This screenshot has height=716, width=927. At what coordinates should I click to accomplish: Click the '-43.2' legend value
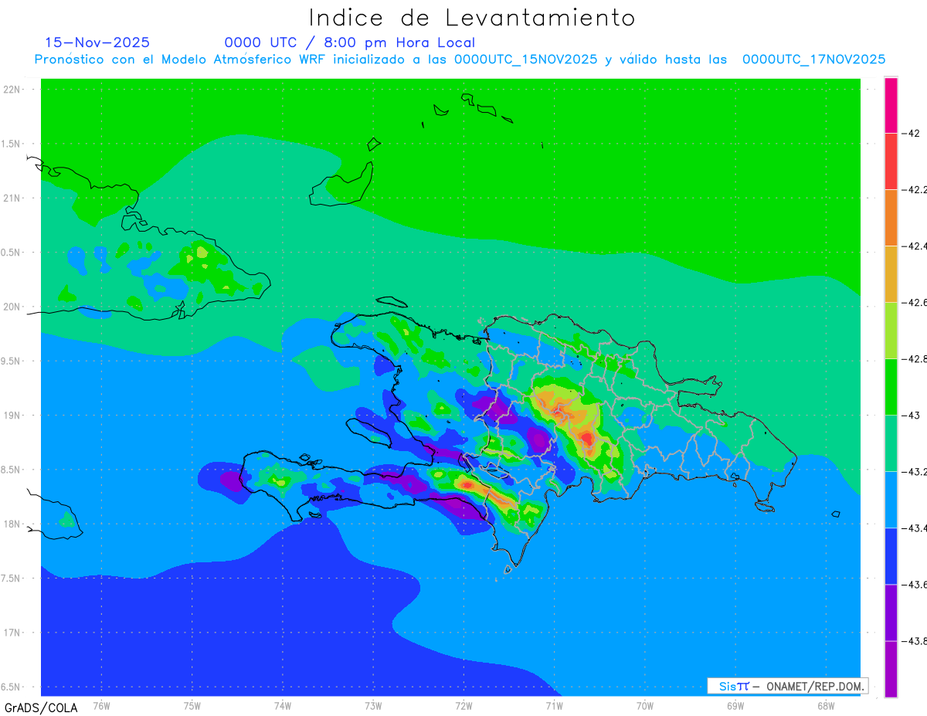[x=915, y=471]
